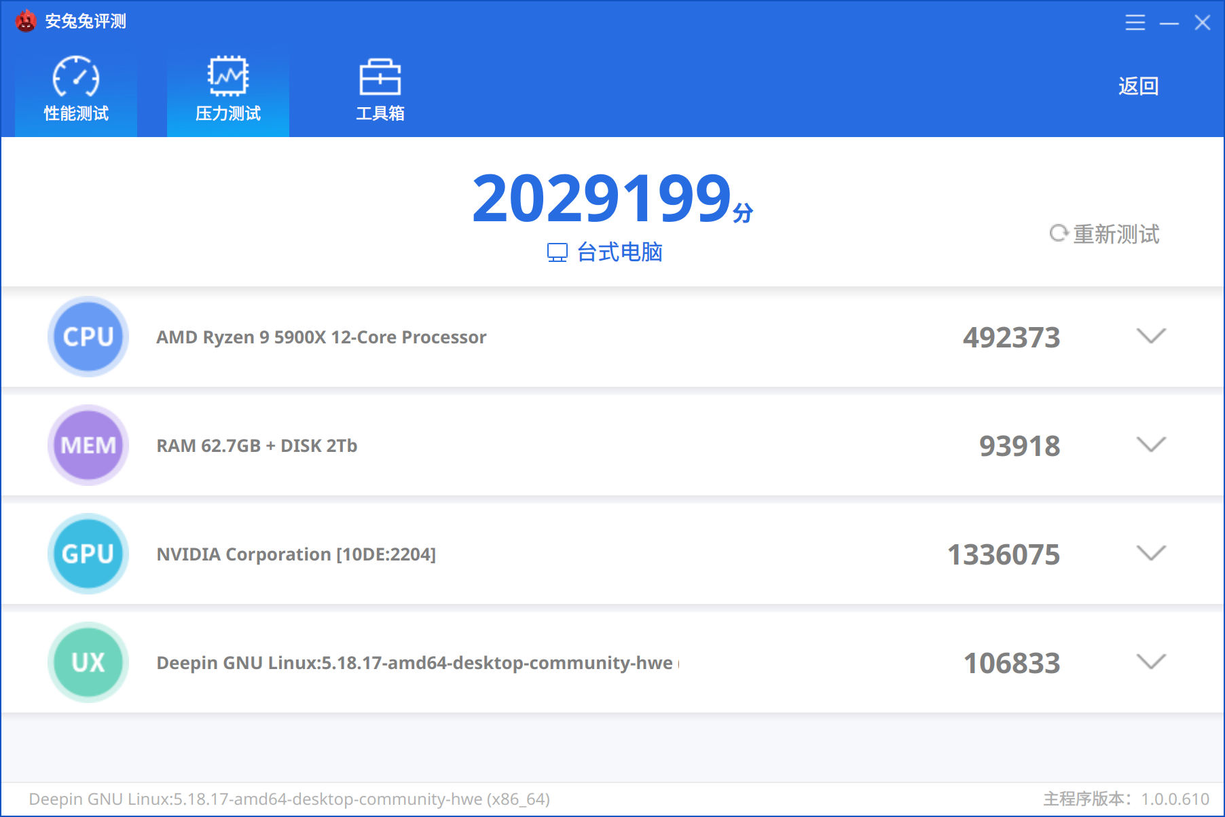Click the desktop monitor icon beside 台式电脑
This screenshot has height=817, width=1225.
point(557,253)
